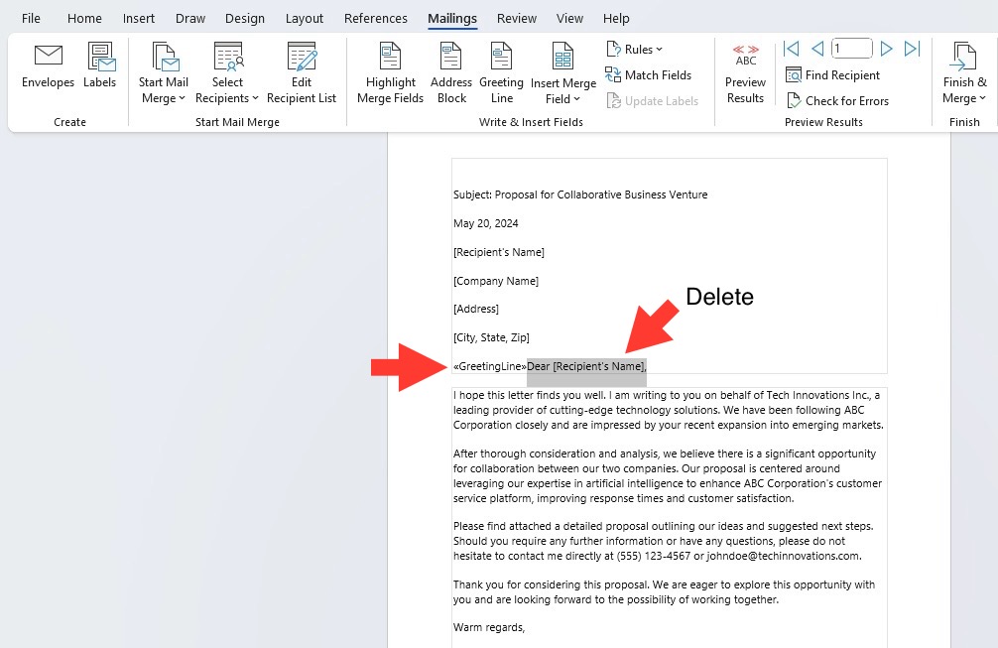Expand the Select Recipients dropdown
The width and height of the screenshot is (998, 648).
point(227,73)
